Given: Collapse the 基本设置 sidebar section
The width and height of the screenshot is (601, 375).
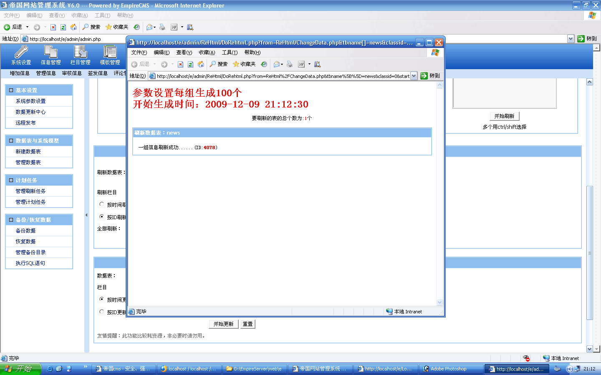Looking at the screenshot, I should [11, 90].
